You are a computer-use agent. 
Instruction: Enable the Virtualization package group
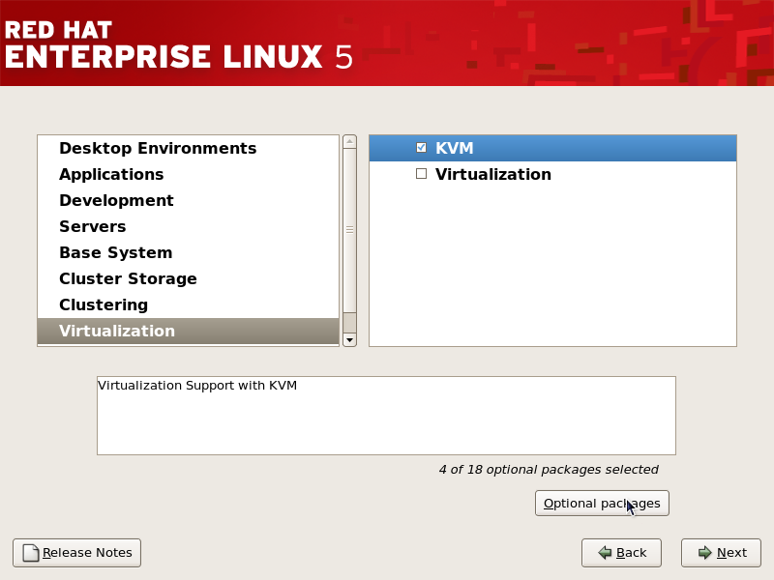coord(421,173)
